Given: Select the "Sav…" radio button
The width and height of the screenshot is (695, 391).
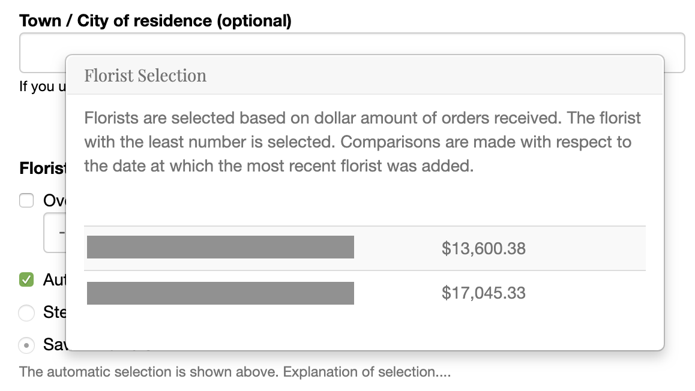Looking at the screenshot, I should 26,345.
